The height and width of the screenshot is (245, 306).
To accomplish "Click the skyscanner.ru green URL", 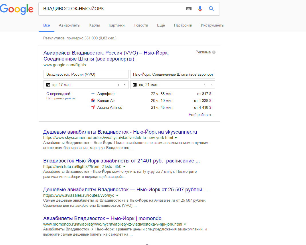I will point(108,138).
